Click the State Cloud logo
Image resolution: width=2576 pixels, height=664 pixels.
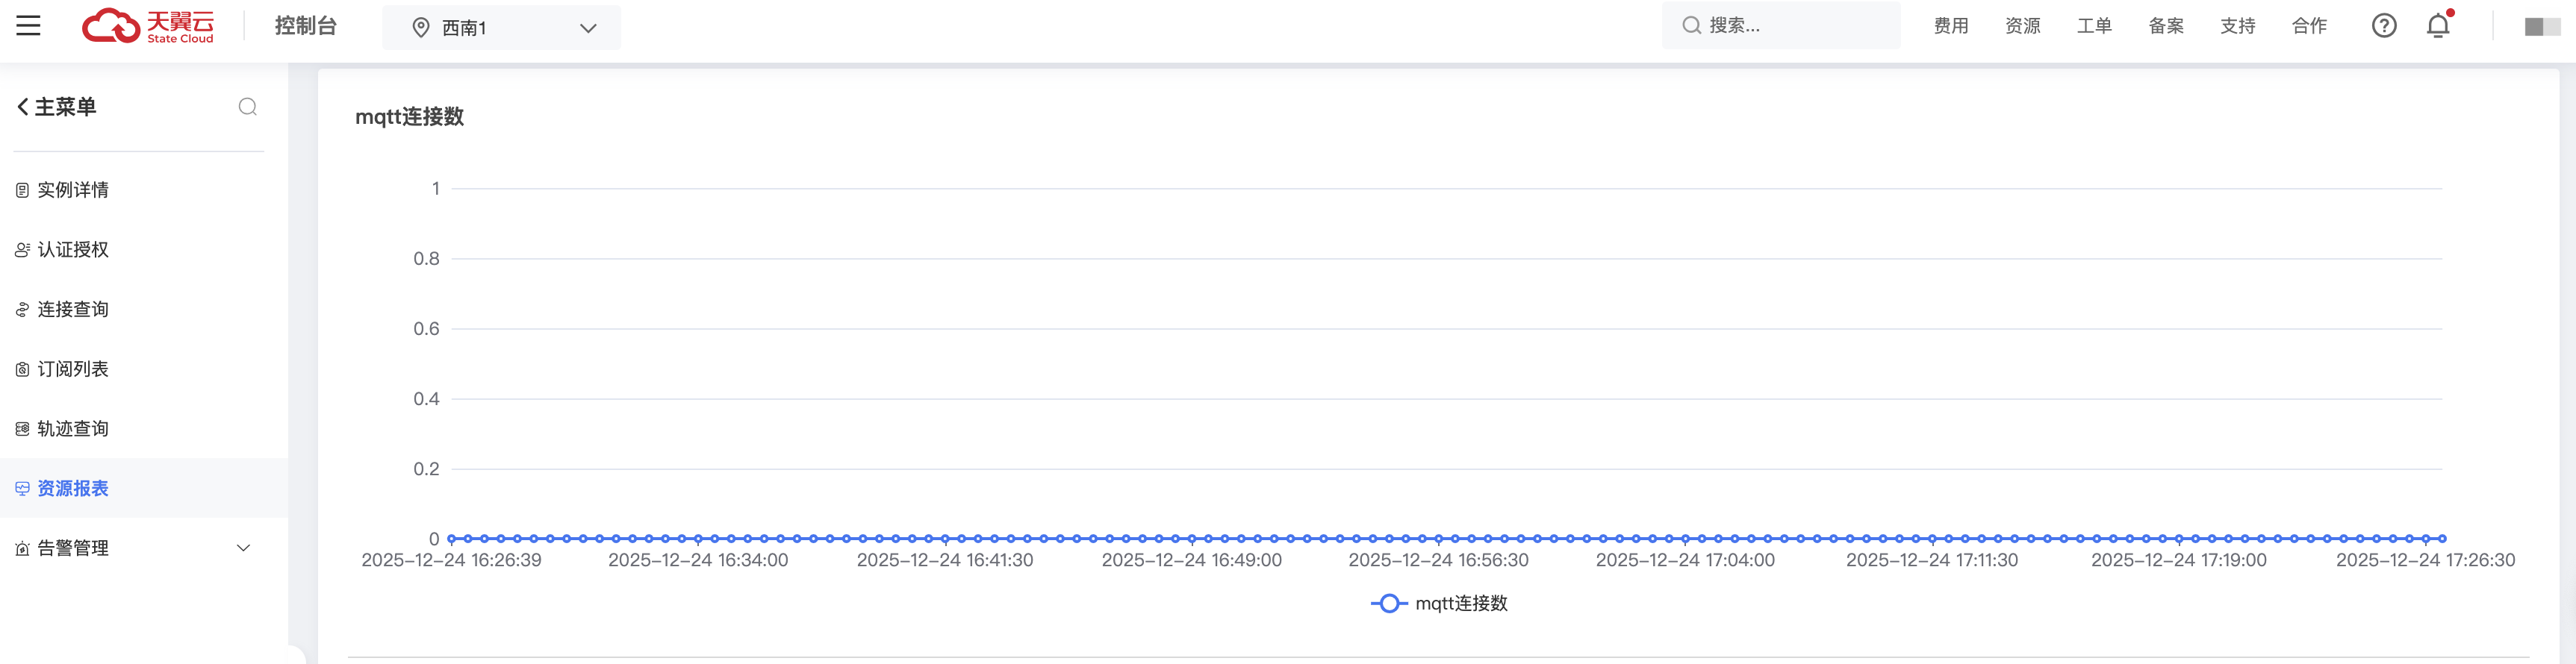(x=148, y=26)
